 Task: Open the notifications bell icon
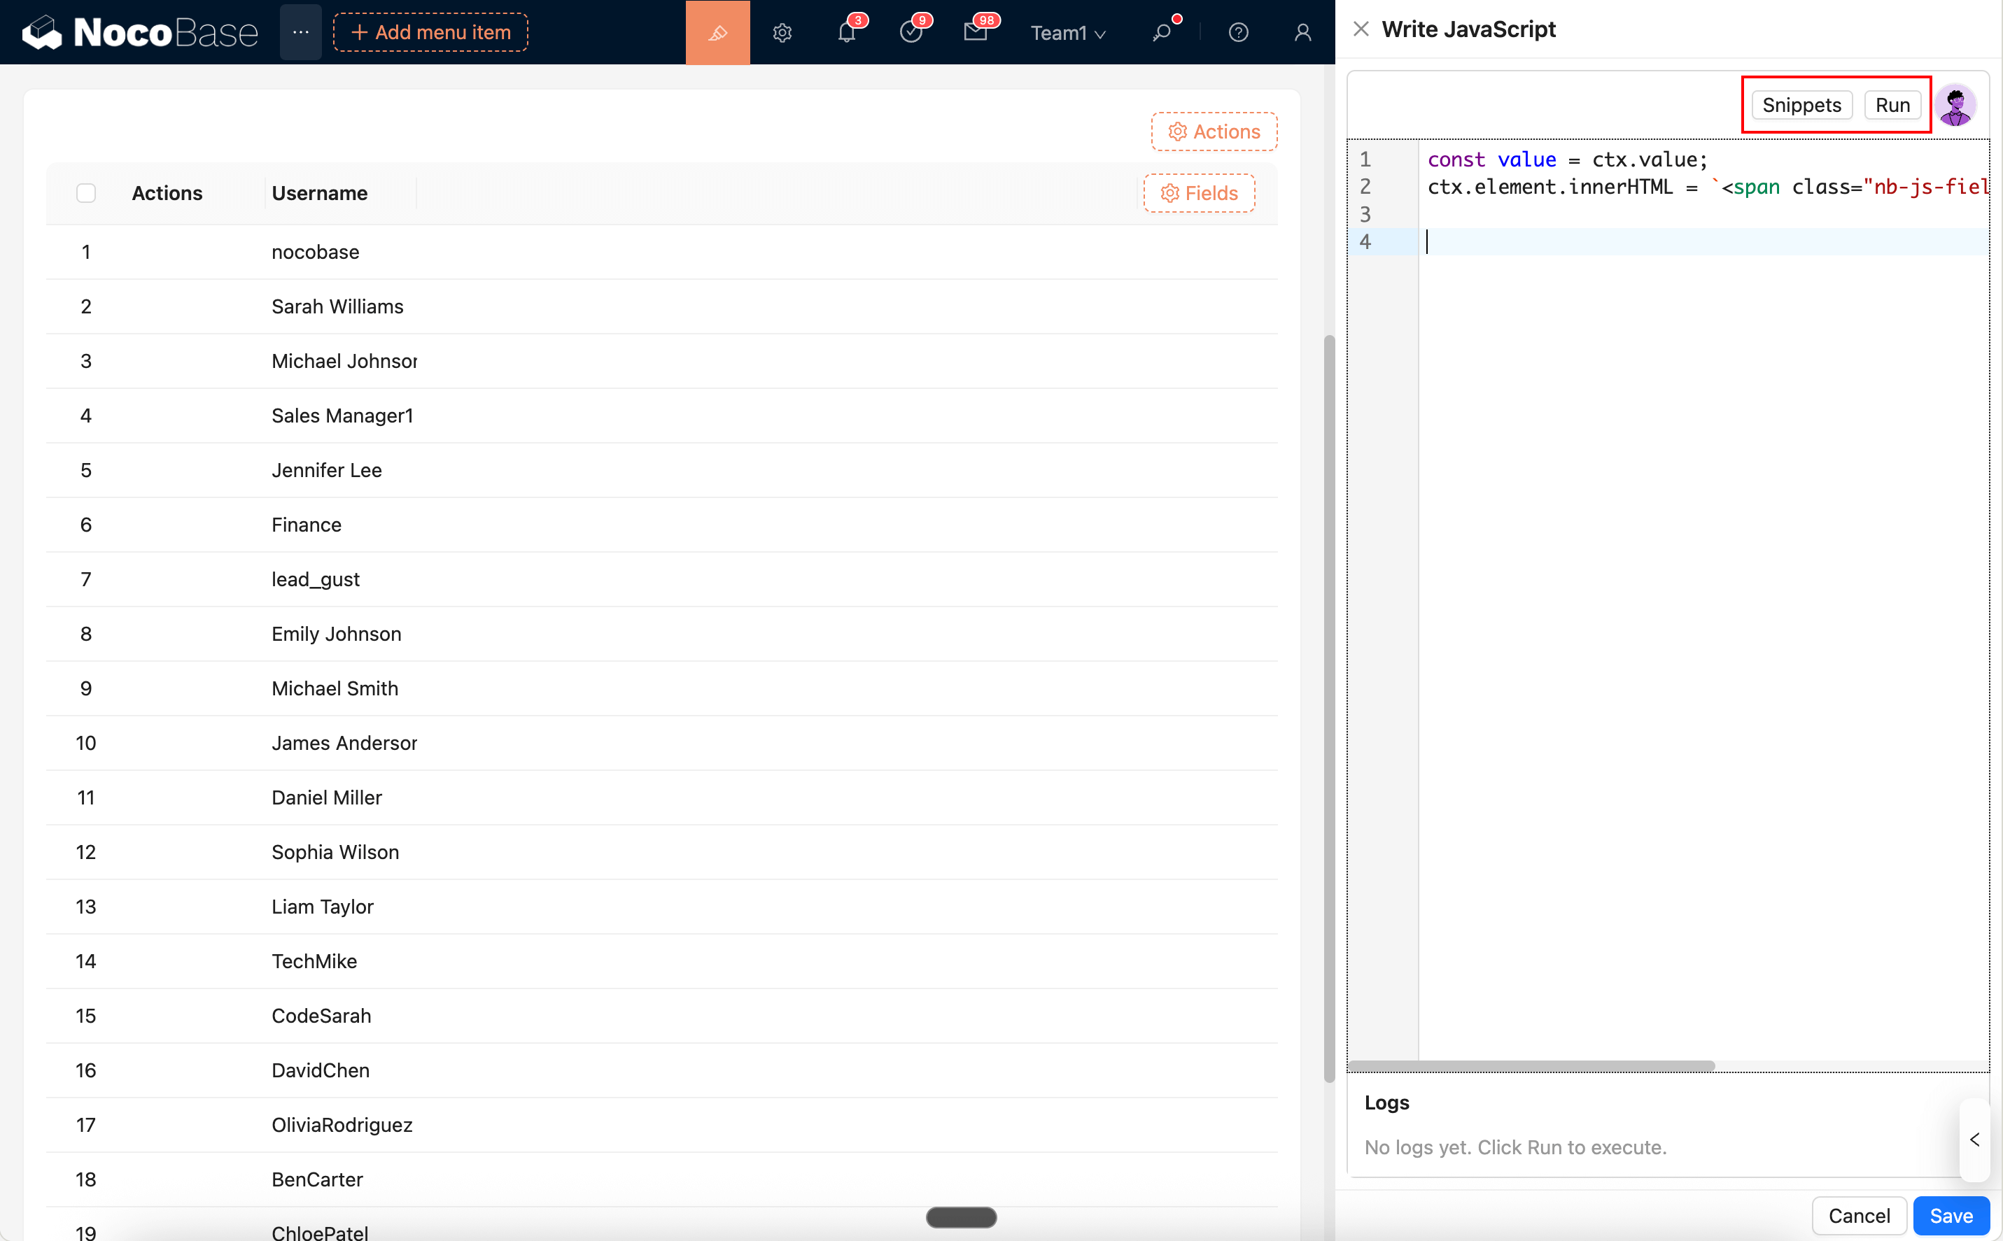845,34
